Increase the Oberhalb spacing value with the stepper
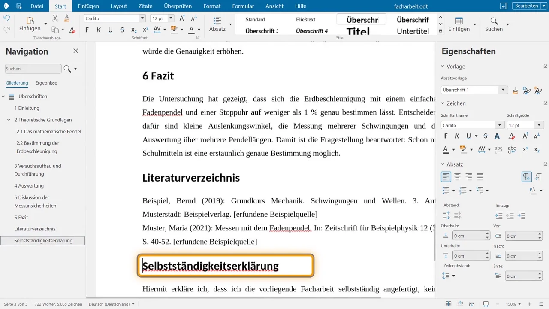Image resolution: width=549 pixels, height=309 pixels. (x=487, y=234)
